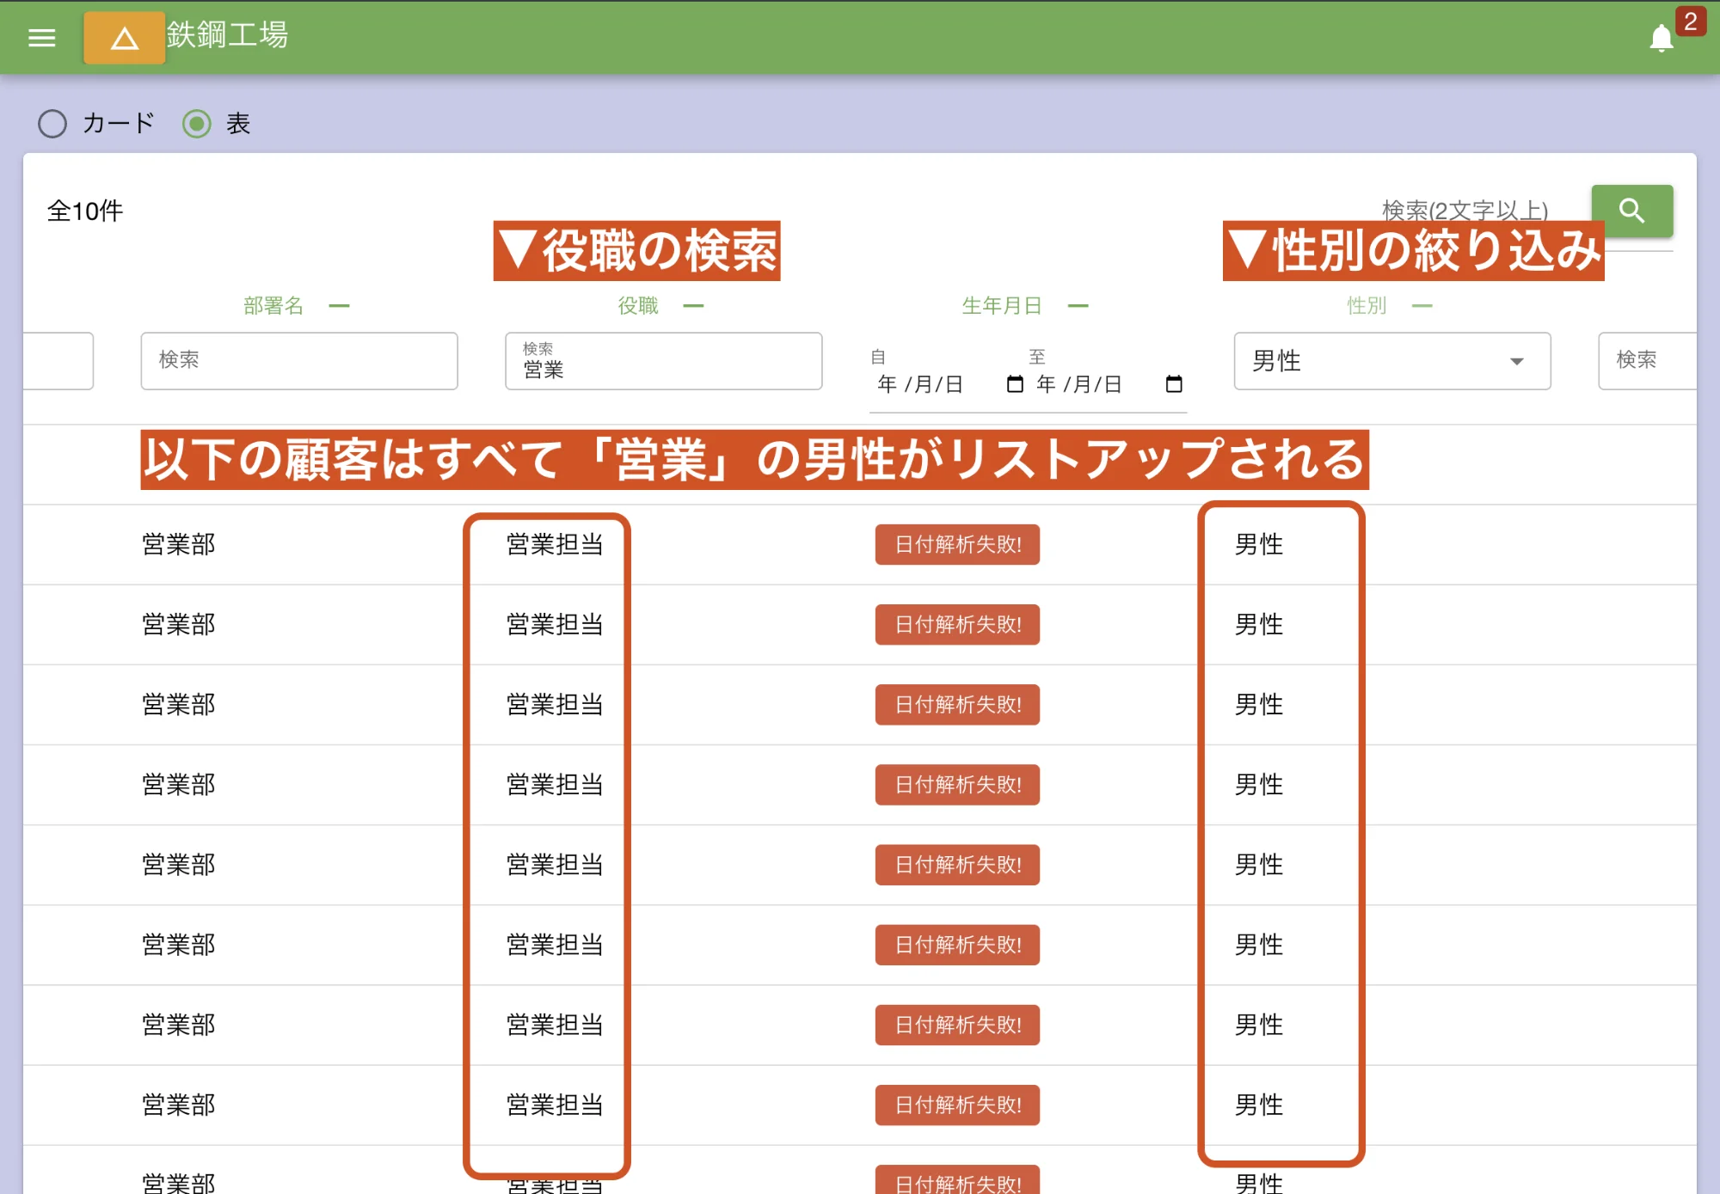
Task: Click the 役職 search field containing 営業
Action: pos(663,361)
